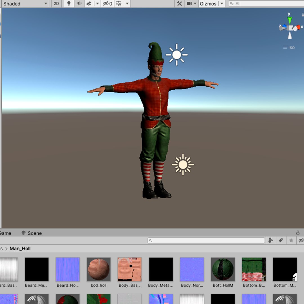Screen dimensions: 304x304
Task: Toggle hidden packages eye icon
Action: point(301,240)
